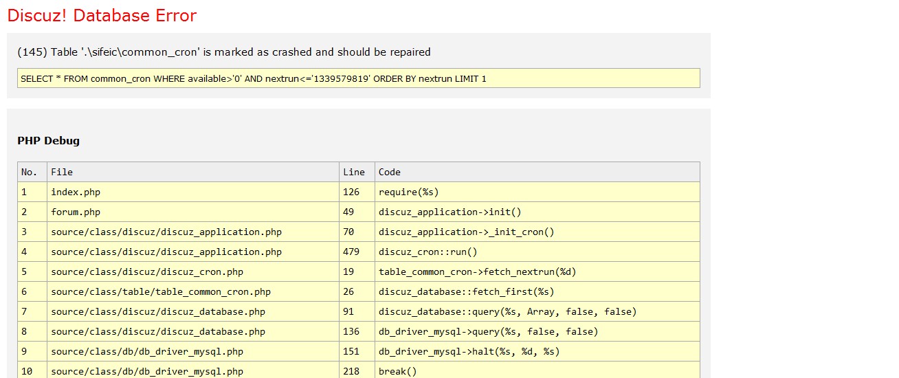Click the 'Discuz! Database Error' heading

tap(102, 16)
